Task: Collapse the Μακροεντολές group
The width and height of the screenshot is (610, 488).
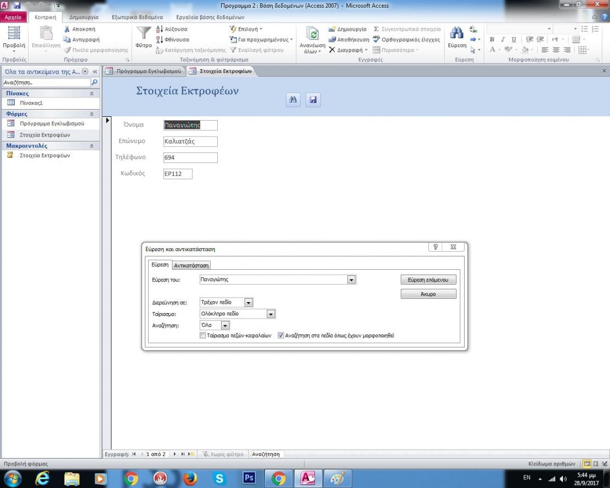Action: 92,146
